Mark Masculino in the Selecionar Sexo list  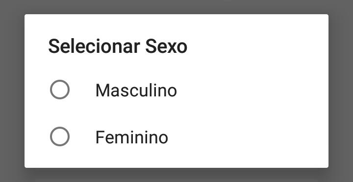pos(176,90)
